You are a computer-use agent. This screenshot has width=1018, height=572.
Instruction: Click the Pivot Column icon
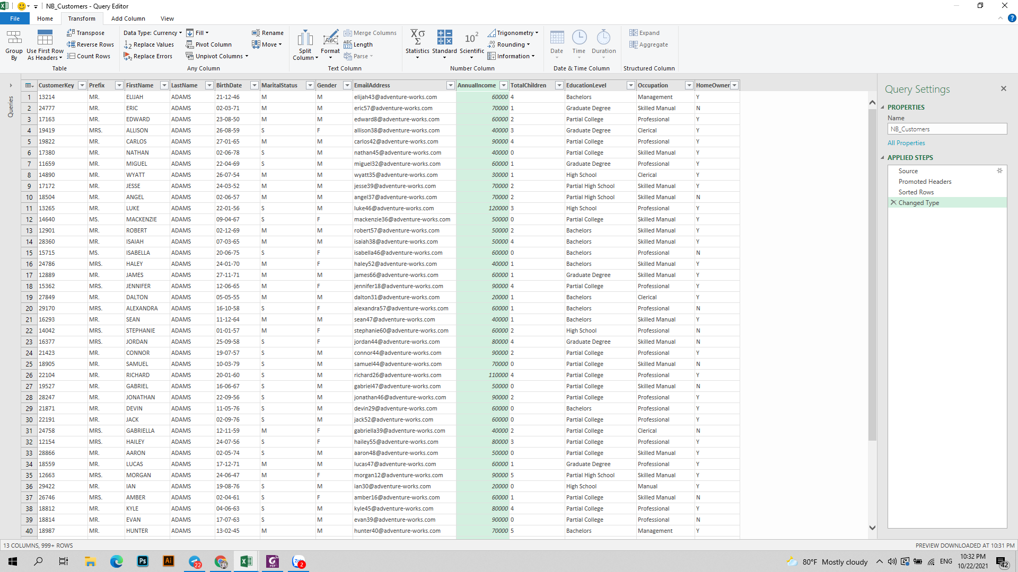click(189, 44)
